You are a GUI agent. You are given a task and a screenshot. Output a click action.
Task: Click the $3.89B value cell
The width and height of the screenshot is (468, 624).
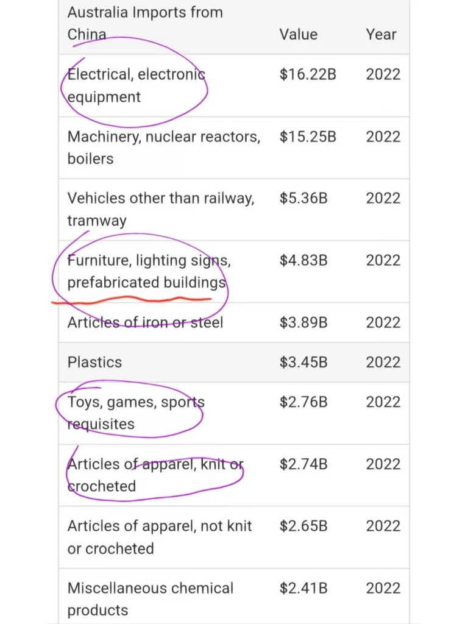coord(303,322)
